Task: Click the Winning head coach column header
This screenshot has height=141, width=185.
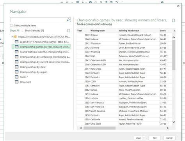Action: (139, 31)
